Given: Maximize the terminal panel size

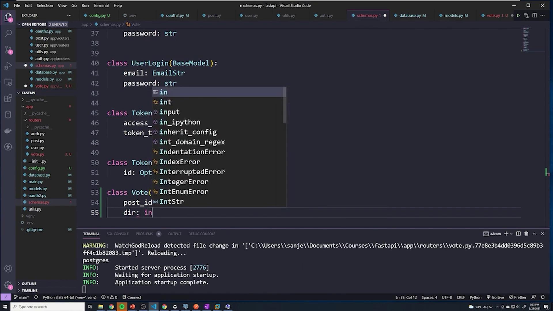Looking at the screenshot, I should 534,234.
